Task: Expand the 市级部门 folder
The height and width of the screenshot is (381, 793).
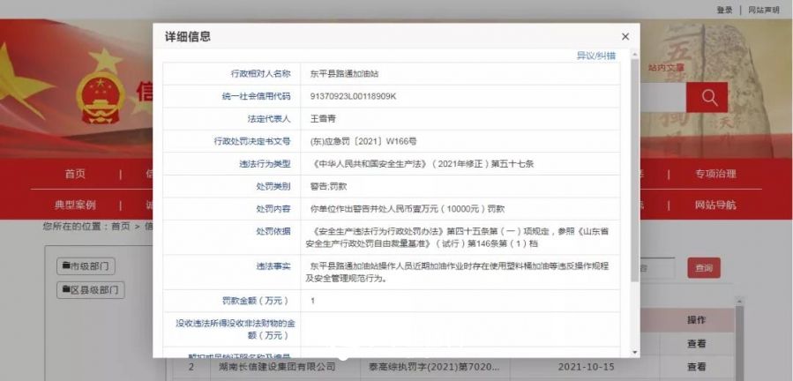Action: [x=86, y=266]
